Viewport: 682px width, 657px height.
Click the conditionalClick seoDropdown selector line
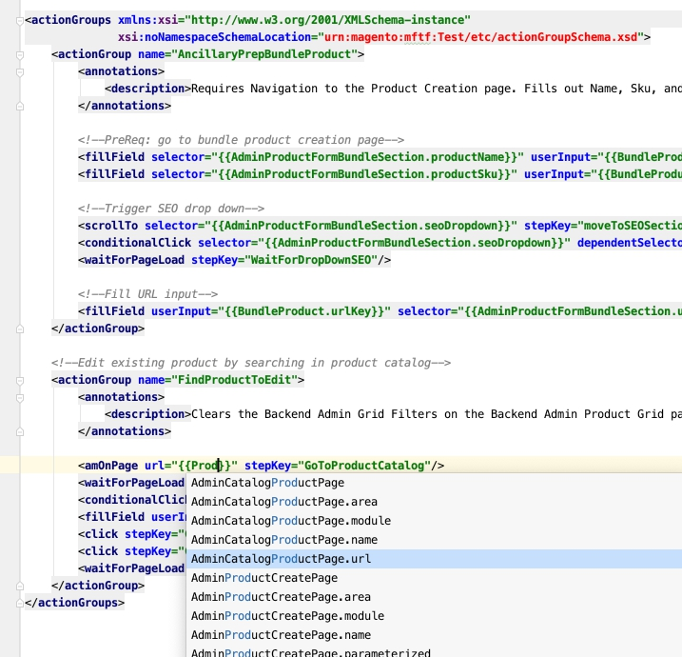pyautogui.click(x=380, y=243)
